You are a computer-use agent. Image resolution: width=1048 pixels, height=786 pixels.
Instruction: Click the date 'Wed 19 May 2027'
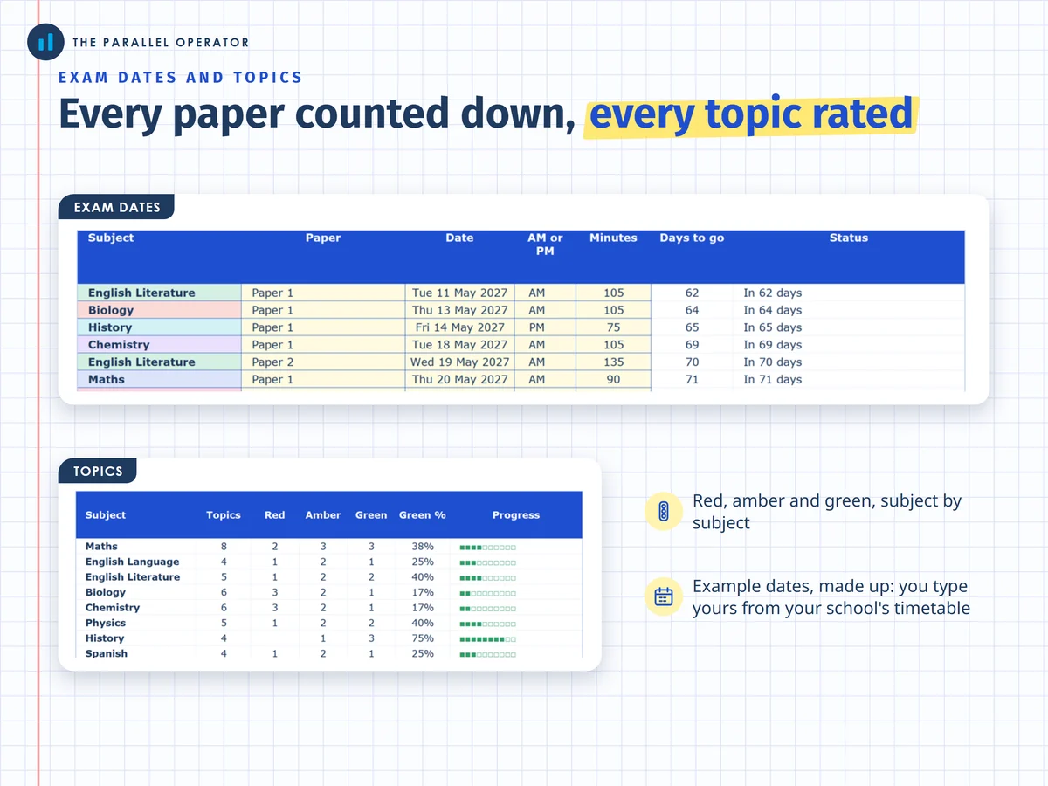[459, 362]
